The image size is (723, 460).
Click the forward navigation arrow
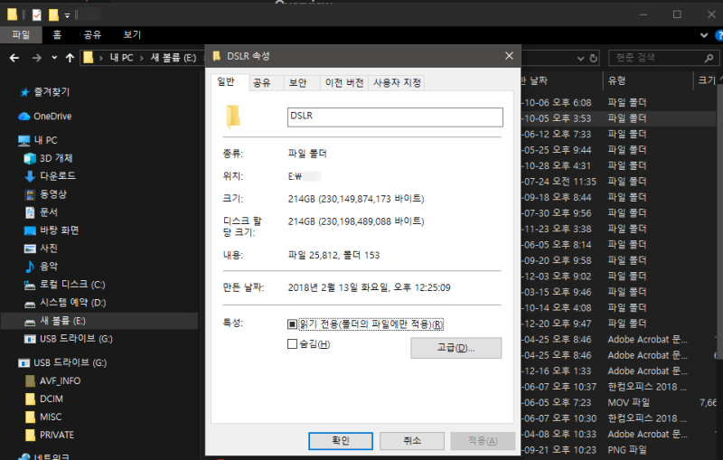point(36,58)
